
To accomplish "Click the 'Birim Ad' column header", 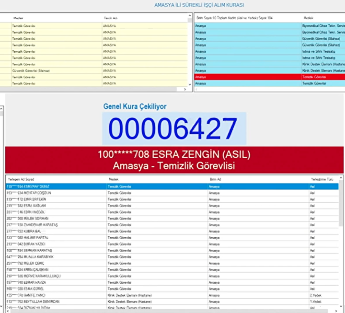I will [x=216, y=179].
